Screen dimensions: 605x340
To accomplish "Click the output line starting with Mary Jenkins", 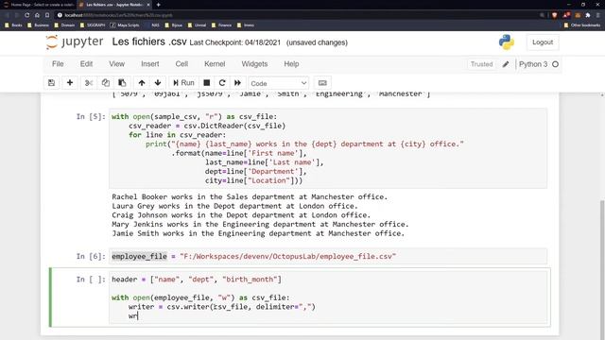I will [260, 224].
